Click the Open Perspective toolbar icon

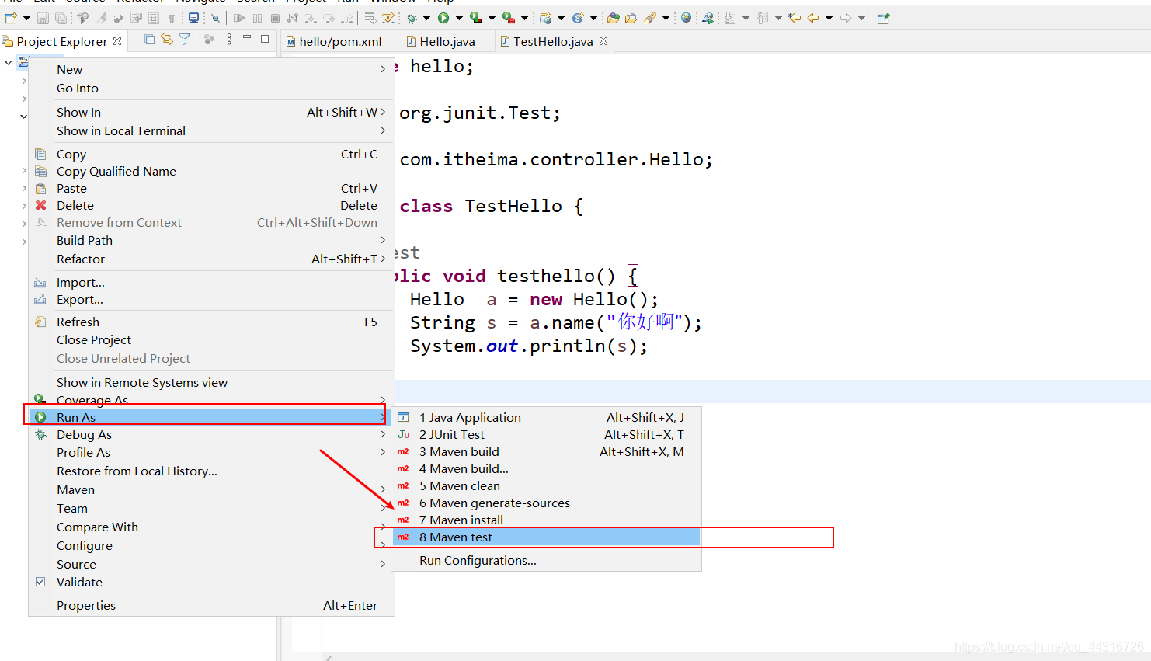(x=883, y=18)
